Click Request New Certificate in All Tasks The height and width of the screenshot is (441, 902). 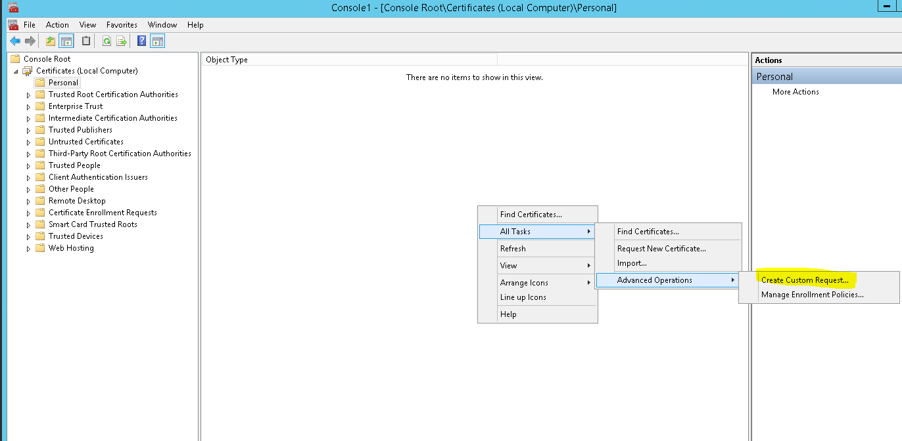point(661,249)
